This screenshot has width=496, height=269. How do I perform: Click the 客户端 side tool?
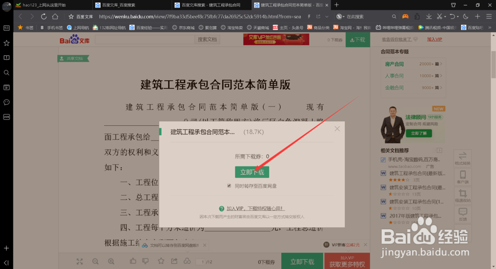(462, 177)
